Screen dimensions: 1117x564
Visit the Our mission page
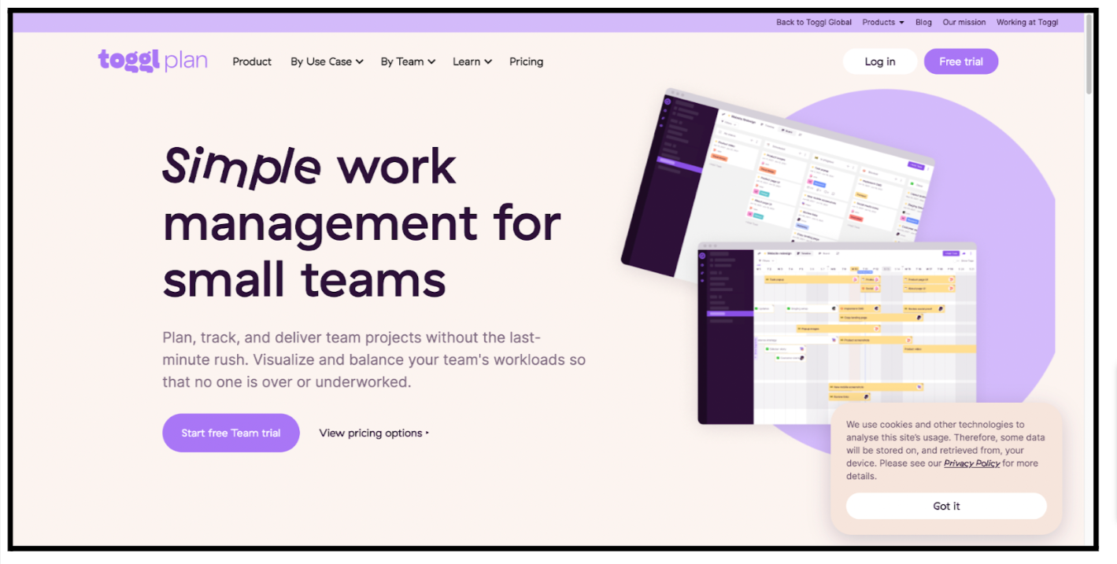[964, 22]
